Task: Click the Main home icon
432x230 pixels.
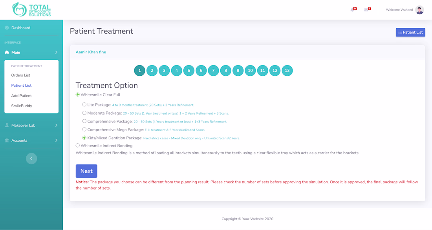Action: click(7, 52)
